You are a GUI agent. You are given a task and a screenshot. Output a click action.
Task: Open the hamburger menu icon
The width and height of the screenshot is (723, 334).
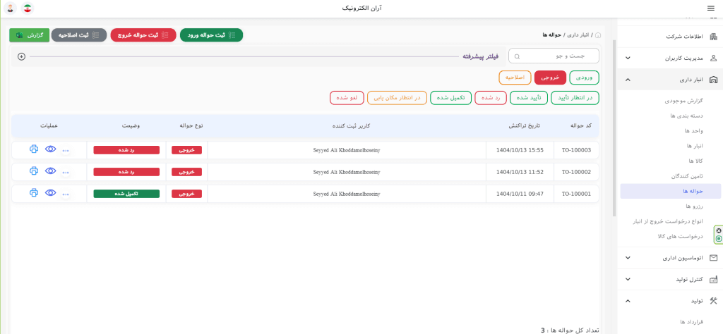710,8
